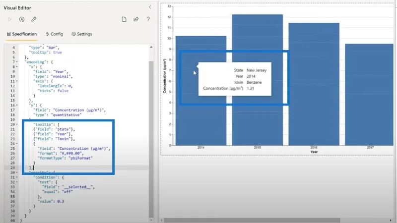Image resolution: width=397 pixels, height=223 pixels.
Task: Click the "ticks": false code line
Action: 53,91
